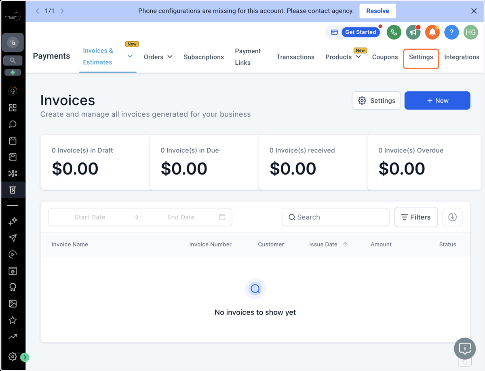Open the sidebar search magnifier
Viewport: 485px width, 371px height.
tap(13, 61)
